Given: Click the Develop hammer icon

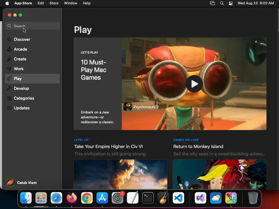Looking at the screenshot, I should point(9,88).
